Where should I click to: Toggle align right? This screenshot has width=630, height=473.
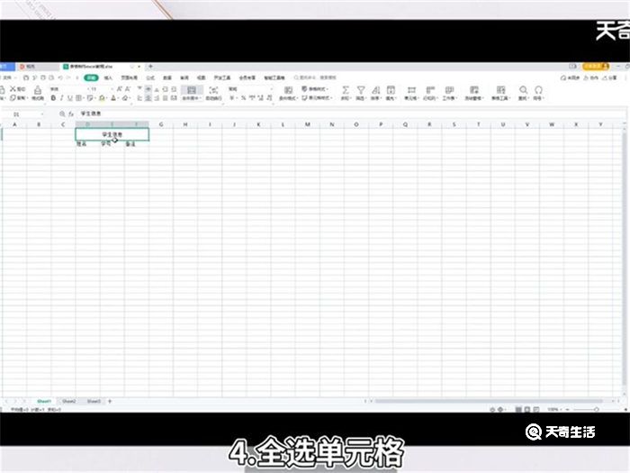click(157, 98)
